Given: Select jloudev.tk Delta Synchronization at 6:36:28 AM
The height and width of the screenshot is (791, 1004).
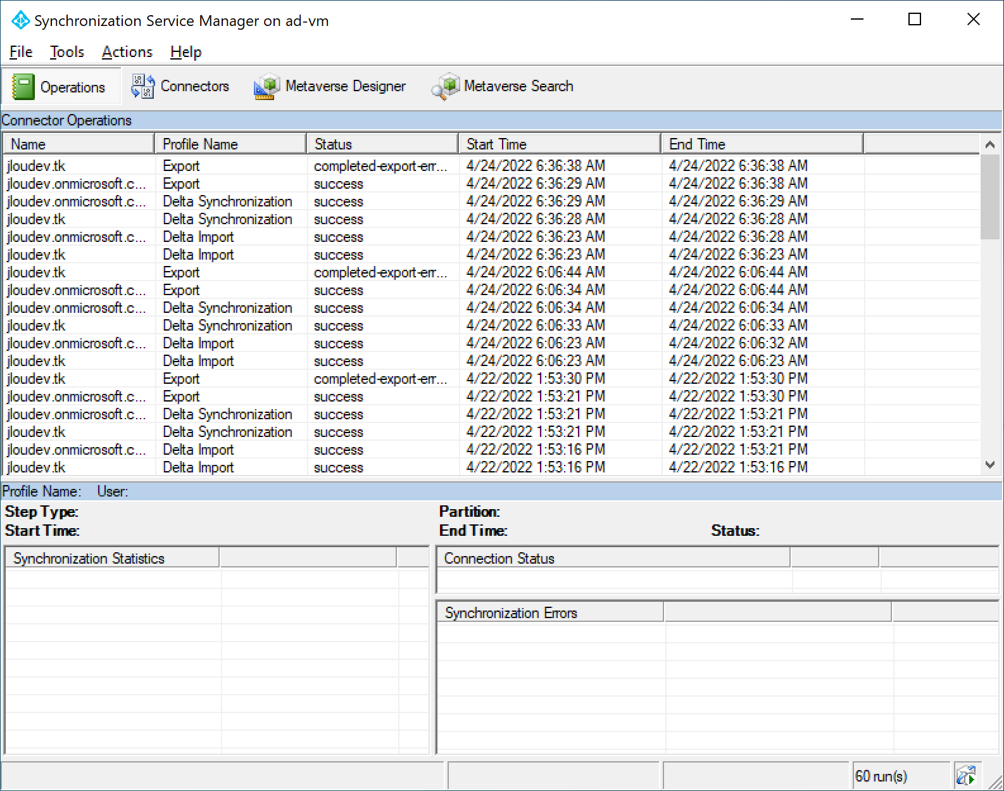Looking at the screenshot, I should [491, 218].
